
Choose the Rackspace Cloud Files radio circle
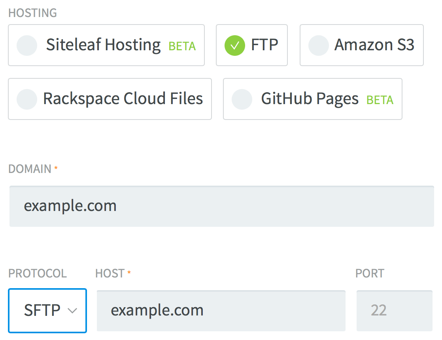(27, 99)
